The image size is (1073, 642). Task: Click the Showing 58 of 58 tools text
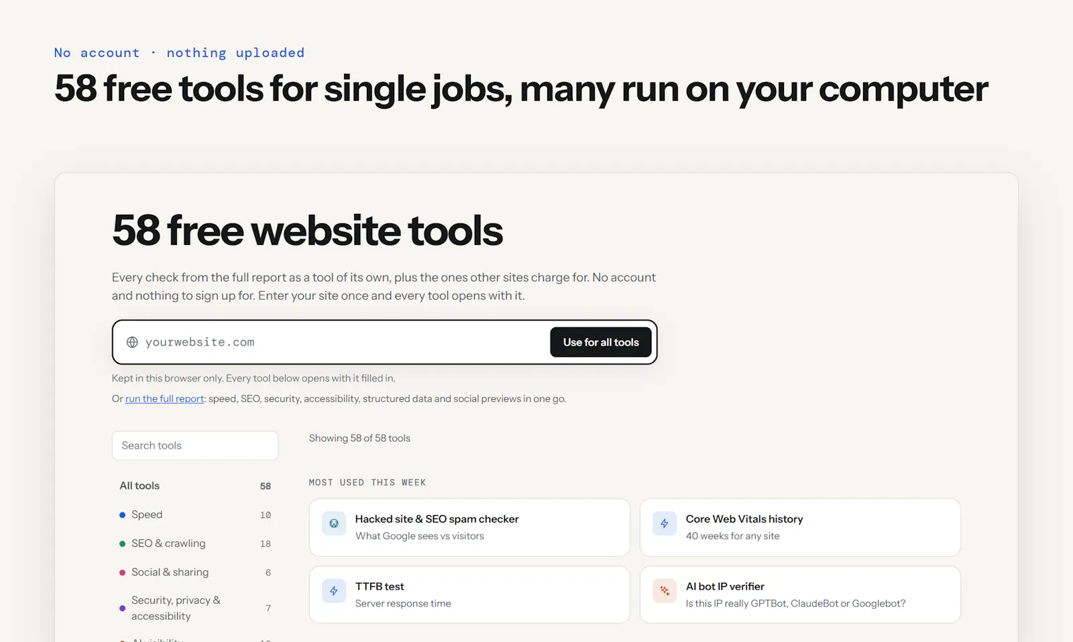(x=359, y=438)
